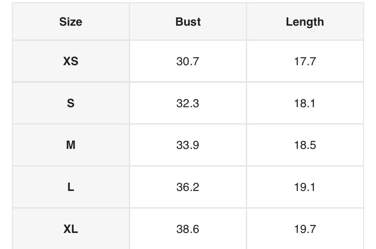
Task: Click the 19.7 length cell
Action: click(x=305, y=229)
